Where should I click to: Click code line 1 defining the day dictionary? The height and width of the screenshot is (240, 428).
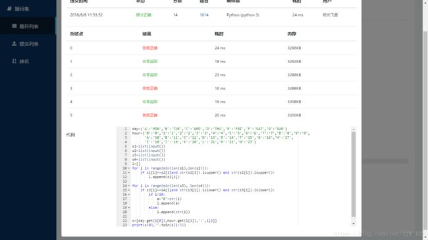209,129
